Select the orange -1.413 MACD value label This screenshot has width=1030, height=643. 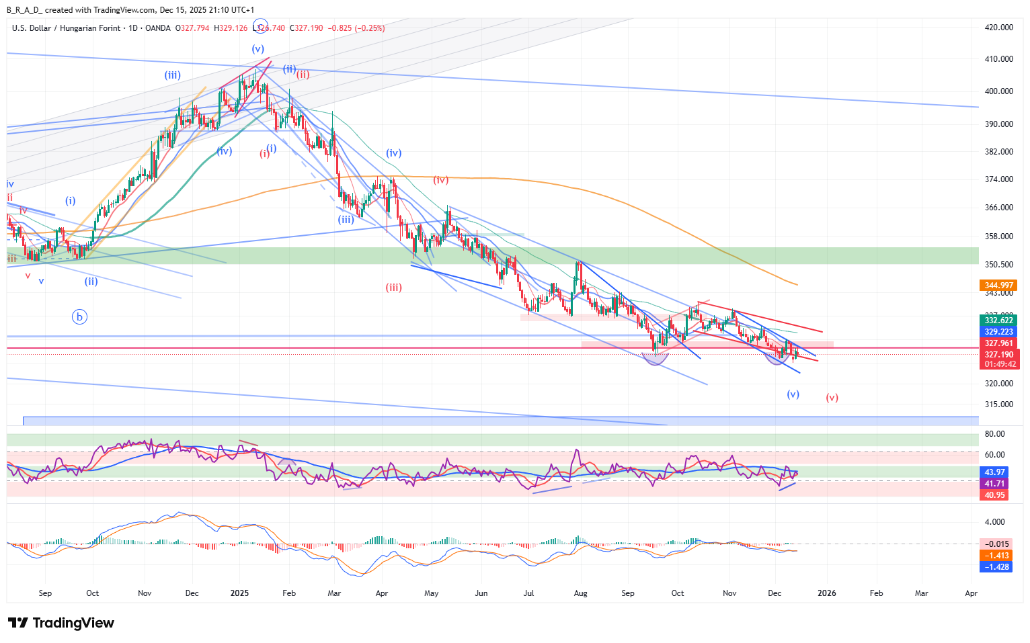click(996, 556)
